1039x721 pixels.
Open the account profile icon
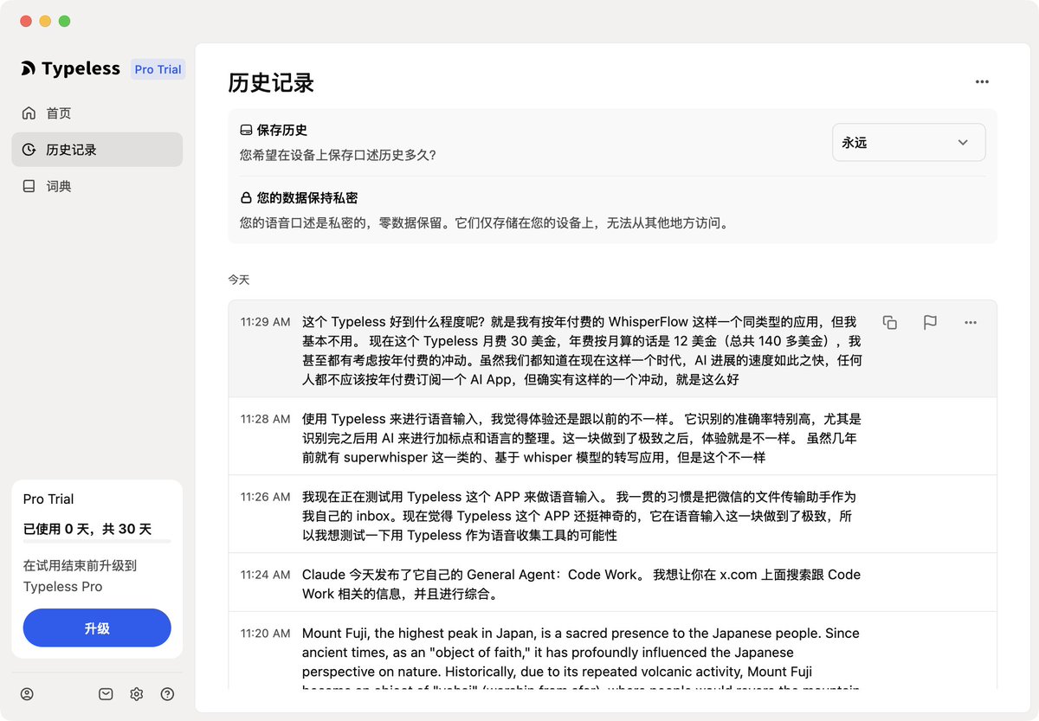coord(27,694)
